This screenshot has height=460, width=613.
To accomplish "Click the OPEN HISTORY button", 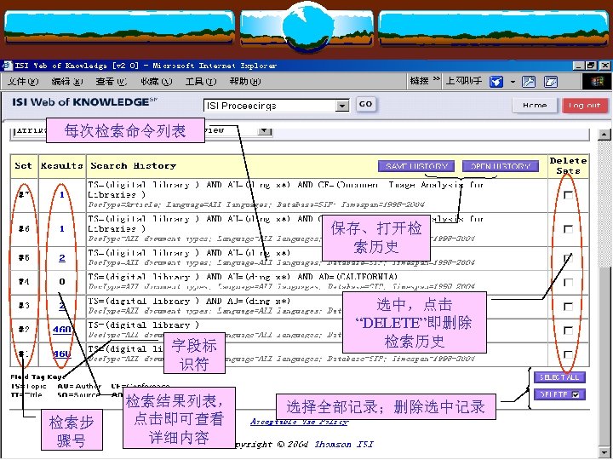I will click(501, 166).
